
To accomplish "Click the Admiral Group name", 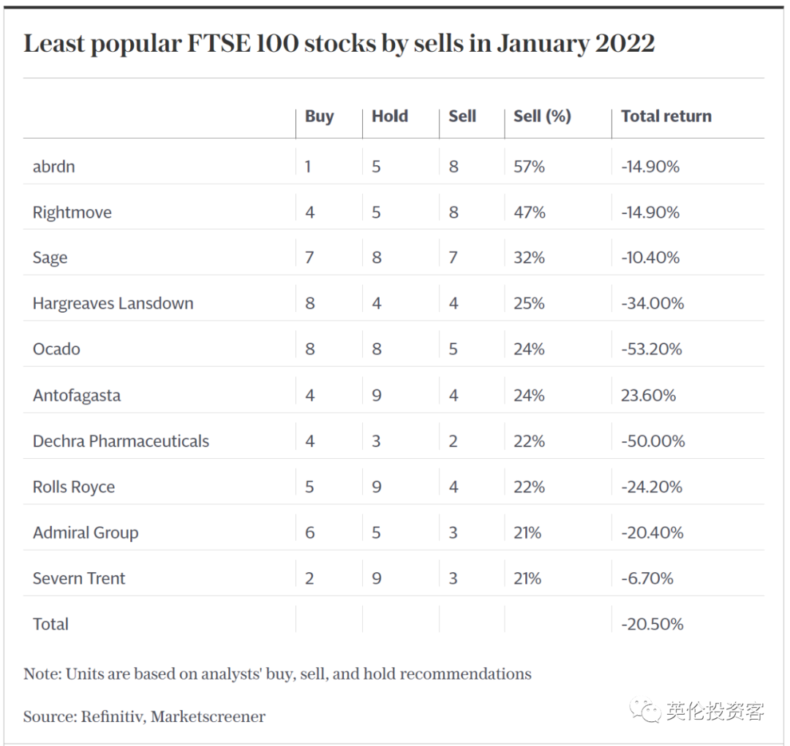I will 85,533.
